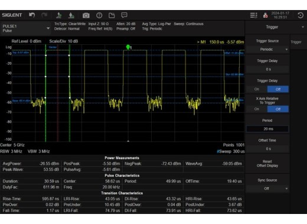Click Reset Offset Display button
Image resolution: width=307 pixels, height=224 pixels.
[x=267, y=164]
